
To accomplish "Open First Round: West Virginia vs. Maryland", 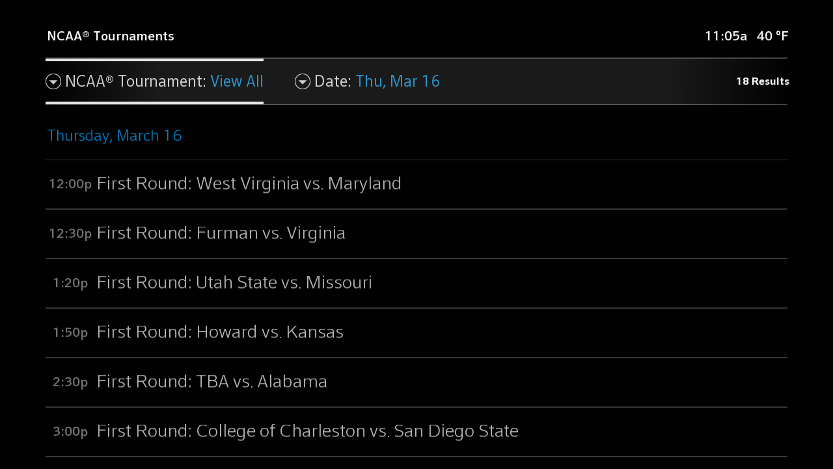I will pos(249,184).
